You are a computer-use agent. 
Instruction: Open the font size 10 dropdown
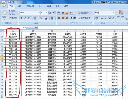click(x=47, y=13)
